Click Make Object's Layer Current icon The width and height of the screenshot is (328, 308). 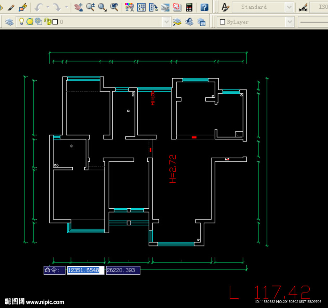(x=177, y=22)
